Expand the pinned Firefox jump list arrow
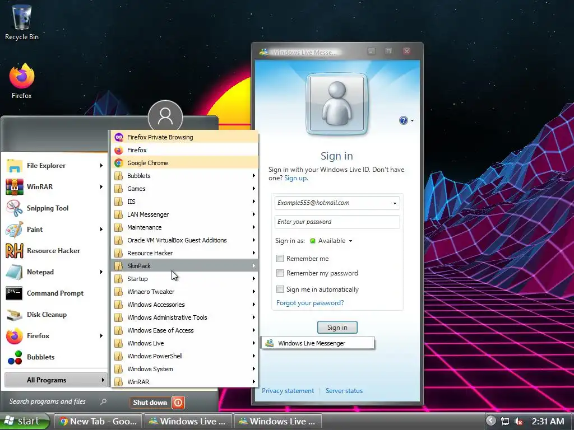The width and height of the screenshot is (574, 430). (101, 336)
